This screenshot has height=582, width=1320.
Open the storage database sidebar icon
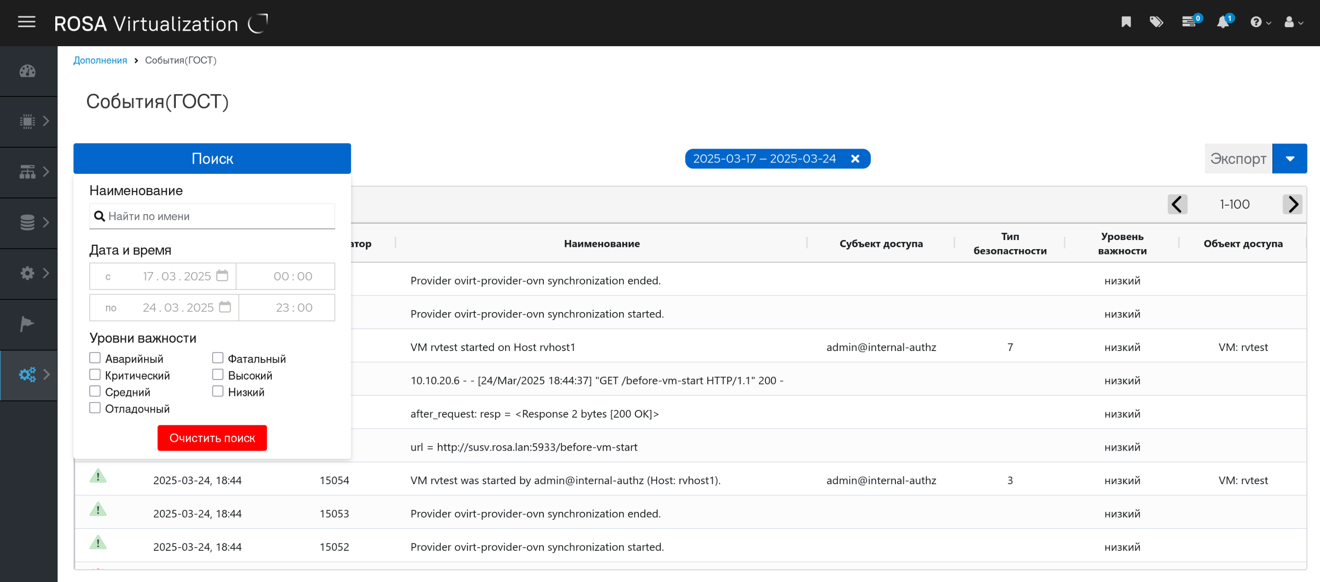28,222
